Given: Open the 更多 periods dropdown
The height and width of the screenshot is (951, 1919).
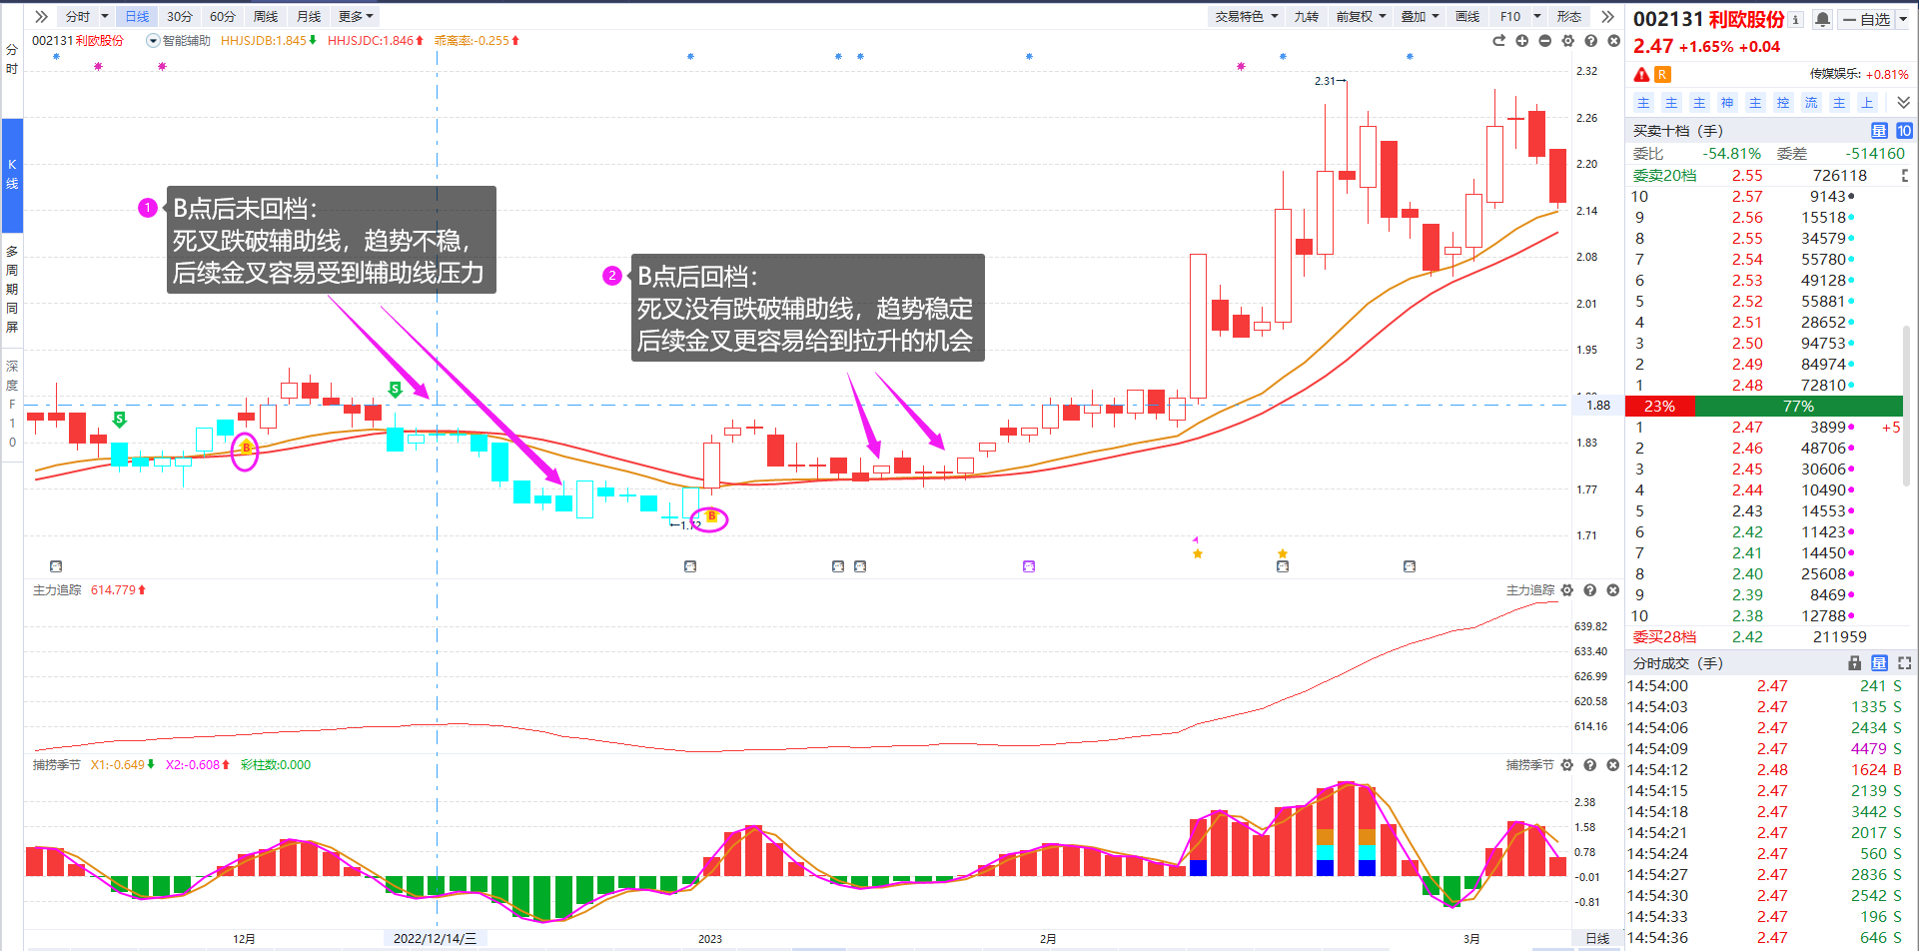Looking at the screenshot, I should pyautogui.click(x=356, y=17).
